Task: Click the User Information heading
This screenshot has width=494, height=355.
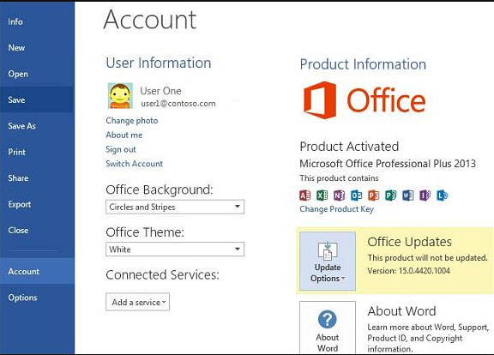Action: click(159, 63)
